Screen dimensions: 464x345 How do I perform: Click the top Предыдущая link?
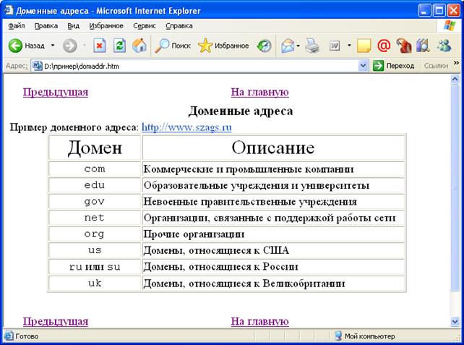pos(56,92)
